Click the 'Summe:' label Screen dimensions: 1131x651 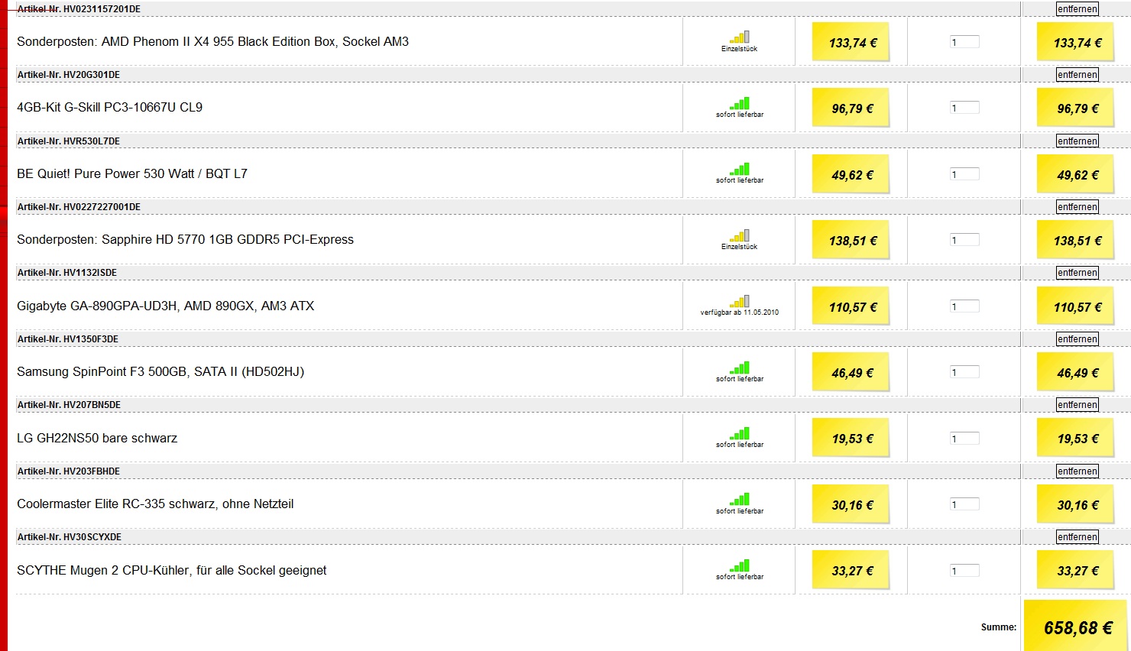point(999,627)
